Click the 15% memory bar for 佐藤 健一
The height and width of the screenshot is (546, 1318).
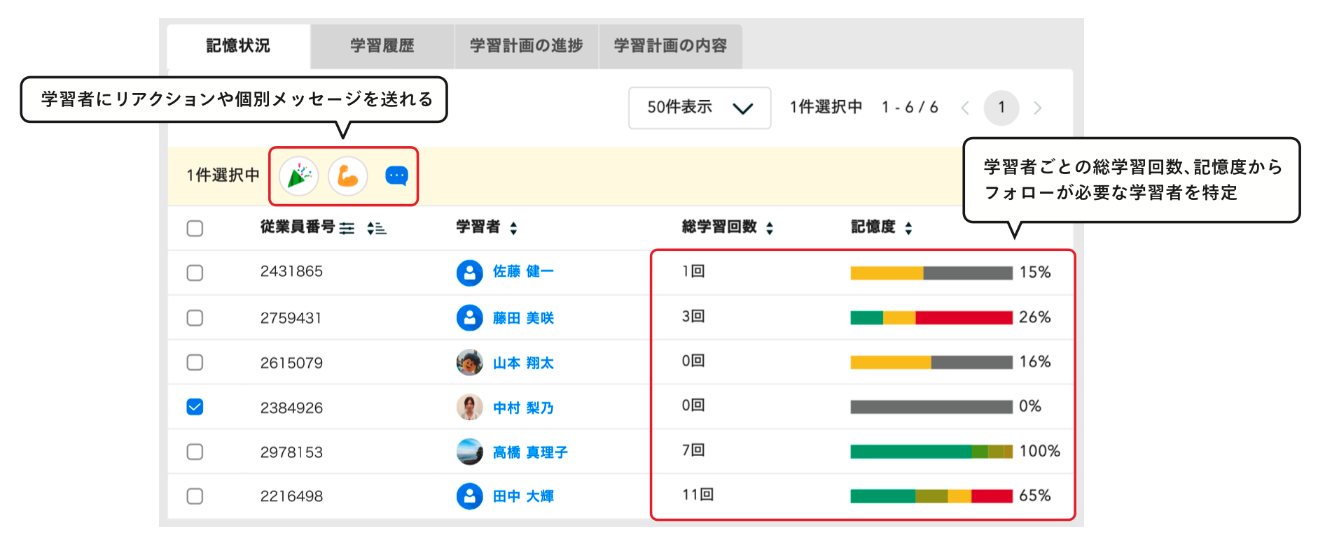[x=931, y=273]
